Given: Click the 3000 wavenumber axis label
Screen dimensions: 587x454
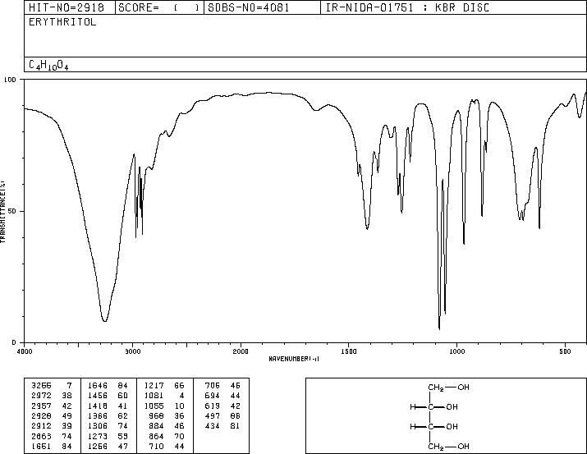Looking at the screenshot, I should (x=132, y=351).
